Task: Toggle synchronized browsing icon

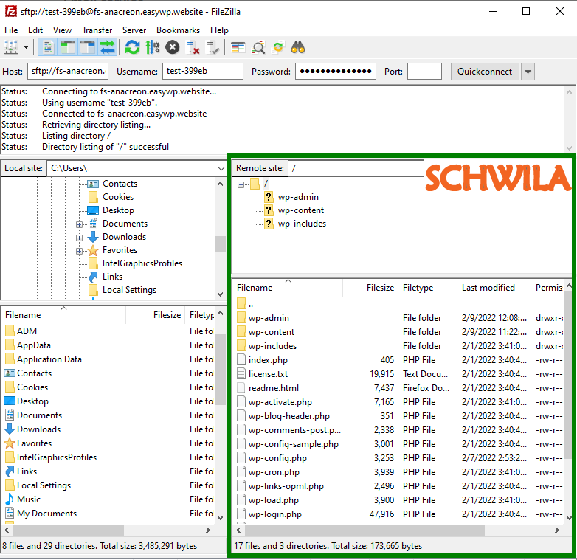Action: tap(278, 47)
